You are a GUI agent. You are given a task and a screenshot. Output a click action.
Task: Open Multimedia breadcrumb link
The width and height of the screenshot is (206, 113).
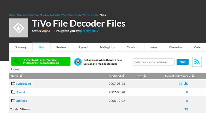tap(47, 15)
